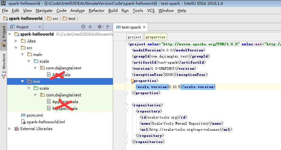Click the main folder icon
Image resolution: width=281 pixels, height=150 pixels.
pos(30,54)
